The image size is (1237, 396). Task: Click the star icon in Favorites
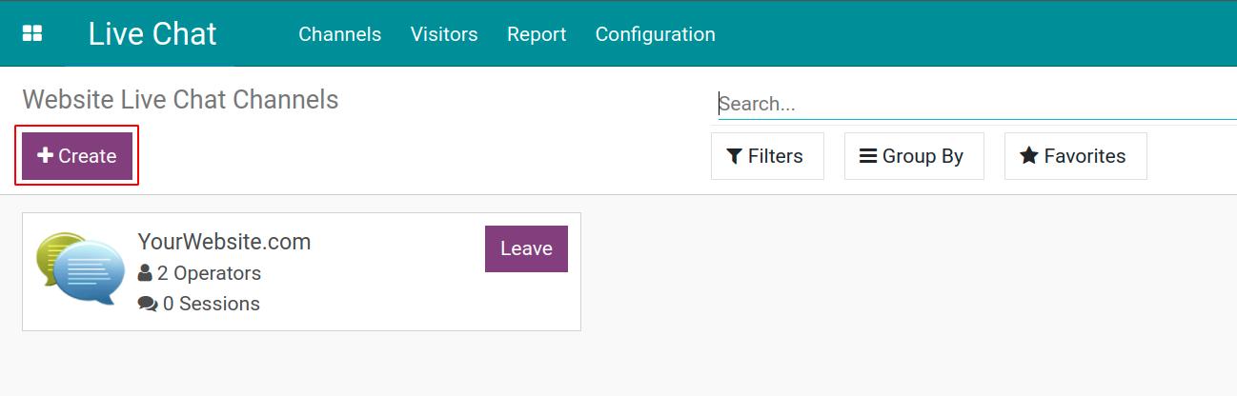(1029, 156)
